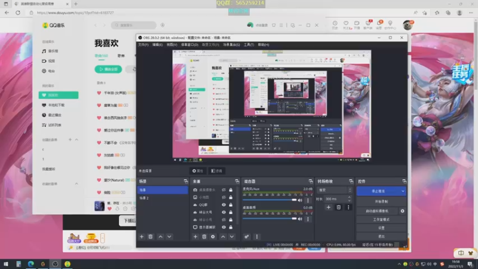Open Edge browser from Windows taskbar

[31, 264]
